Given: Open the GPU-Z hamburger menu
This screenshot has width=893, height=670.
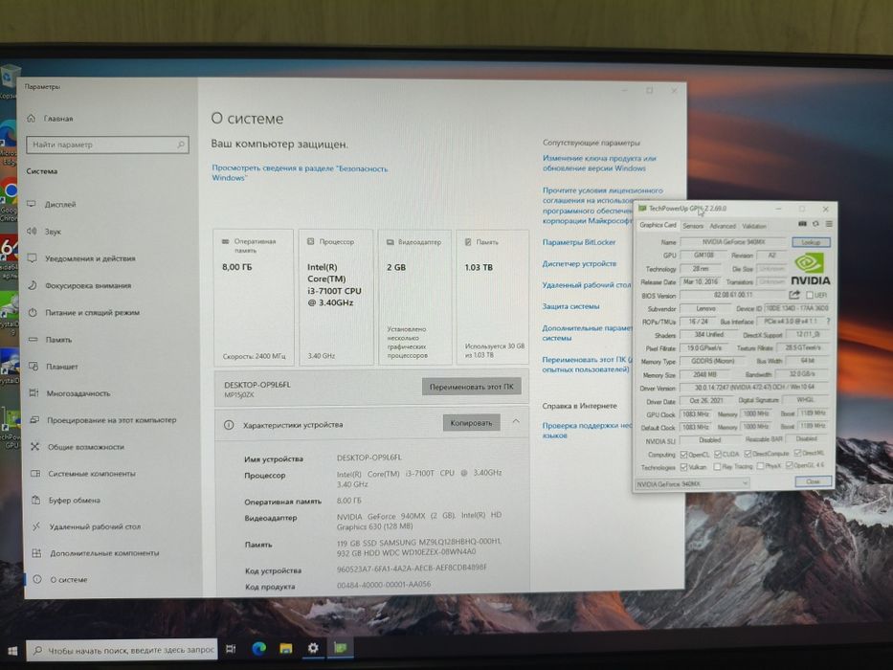Looking at the screenshot, I should [x=829, y=224].
